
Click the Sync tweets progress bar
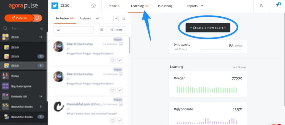click(222, 49)
